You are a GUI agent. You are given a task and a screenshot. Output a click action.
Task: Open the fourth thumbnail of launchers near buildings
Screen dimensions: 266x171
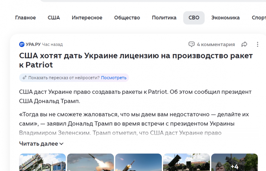(186, 162)
